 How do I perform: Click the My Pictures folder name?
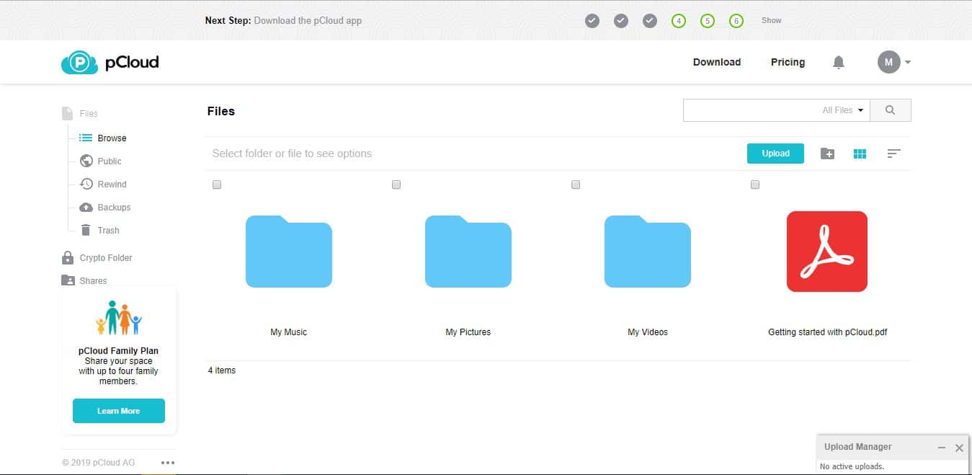point(468,332)
